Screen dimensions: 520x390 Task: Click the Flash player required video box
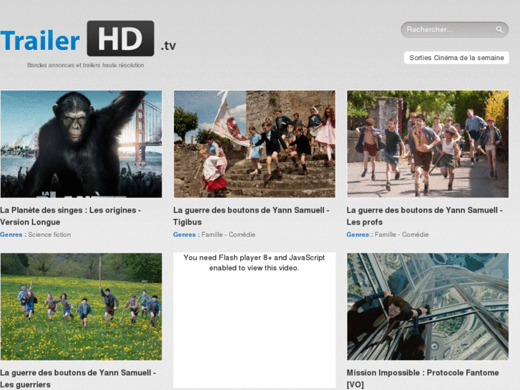[255, 320]
